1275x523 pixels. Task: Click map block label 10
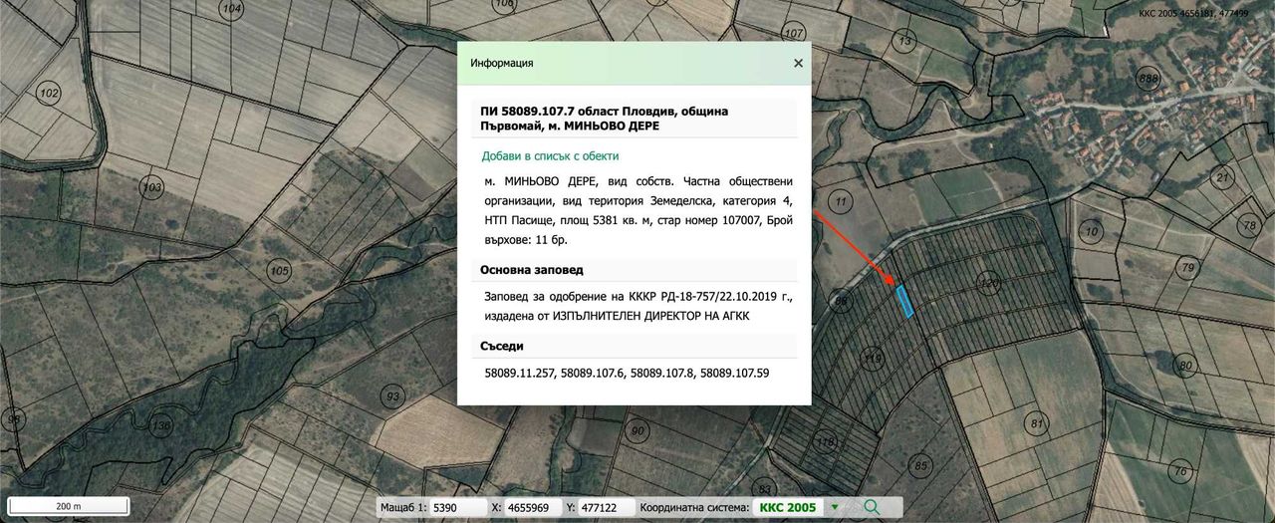pos(1091,232)
